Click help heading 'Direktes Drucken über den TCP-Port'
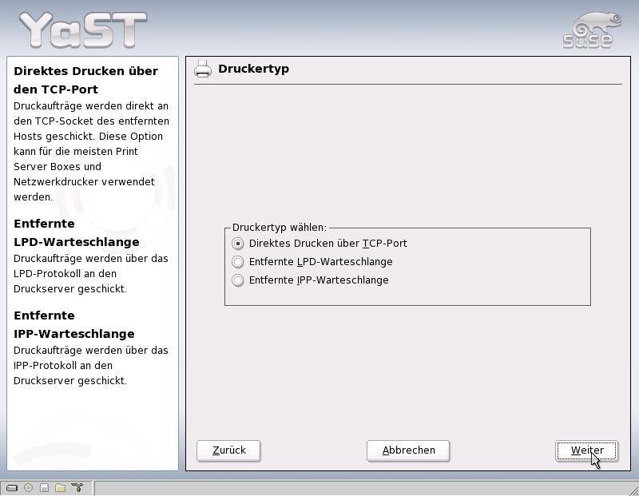This screenshot has height=496, width=639. (86, 80)
